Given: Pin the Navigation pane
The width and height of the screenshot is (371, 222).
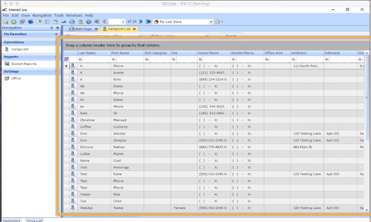Looking at the screenshot, I should tap(52, 28).
